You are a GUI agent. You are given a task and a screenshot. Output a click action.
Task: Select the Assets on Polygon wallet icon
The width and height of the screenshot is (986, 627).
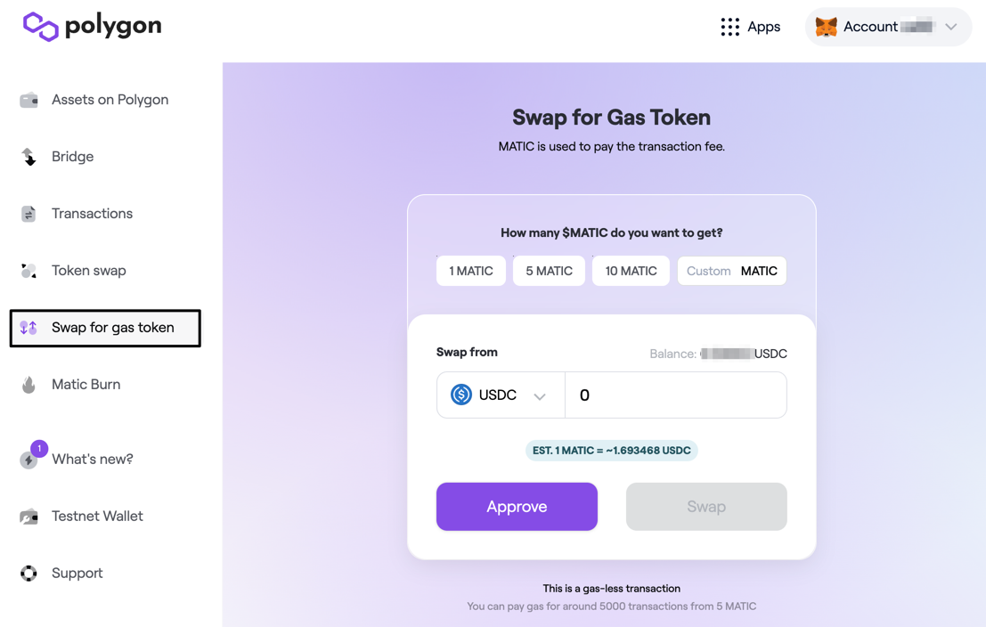pos(29,100)
